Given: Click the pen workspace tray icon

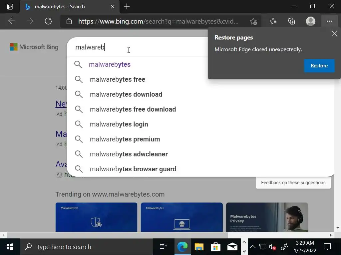Looking at the screenshot, I should point(284,247).
